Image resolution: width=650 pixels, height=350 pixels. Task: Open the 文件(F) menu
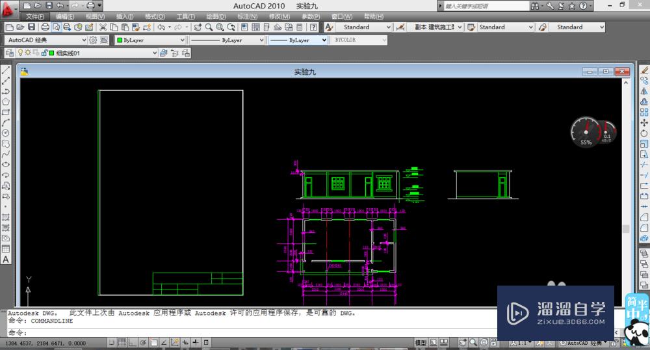(x=35, y=16)
